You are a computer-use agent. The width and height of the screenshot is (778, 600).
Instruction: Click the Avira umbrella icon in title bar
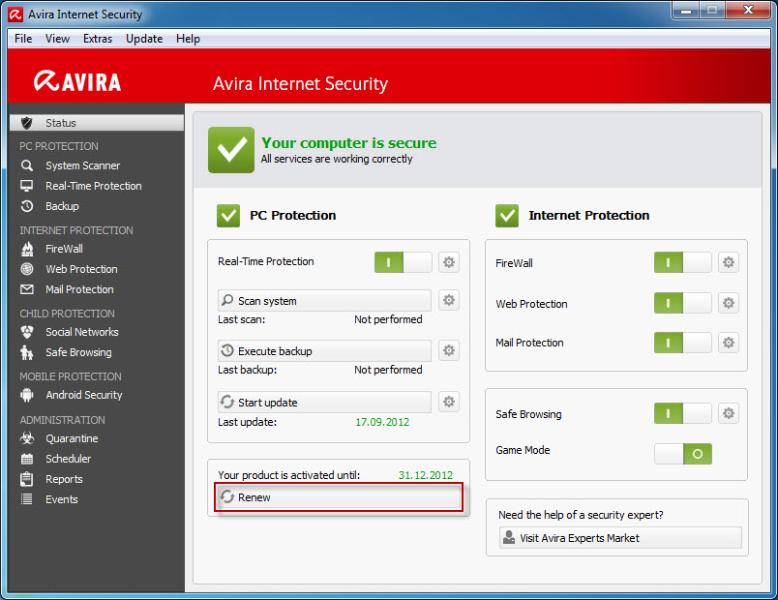click(x=15, y=15)
